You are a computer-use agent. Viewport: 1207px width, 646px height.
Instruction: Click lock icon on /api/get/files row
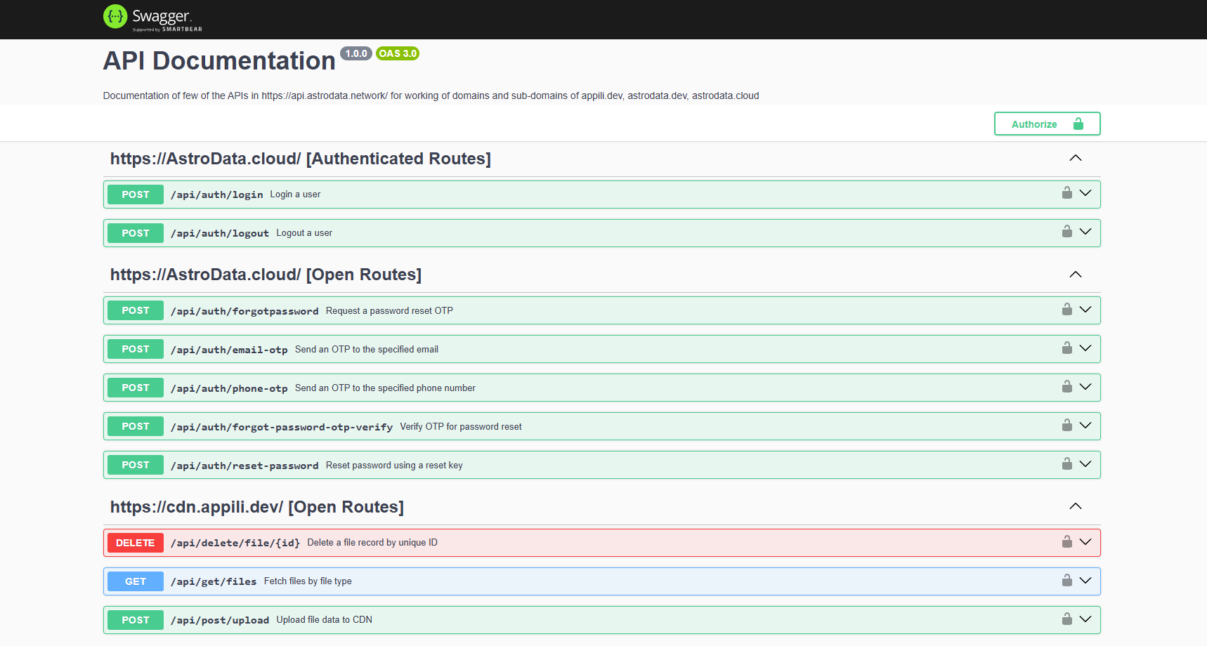(1066, 581)
